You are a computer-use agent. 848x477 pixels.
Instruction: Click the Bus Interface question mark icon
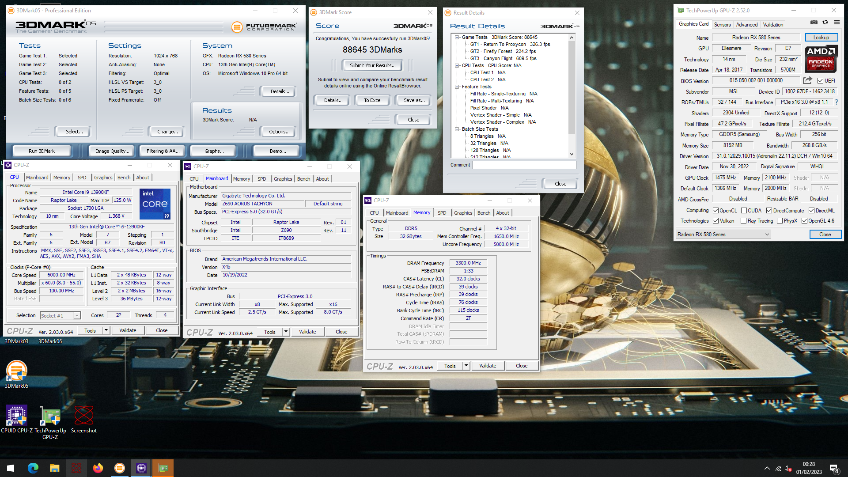837,102
